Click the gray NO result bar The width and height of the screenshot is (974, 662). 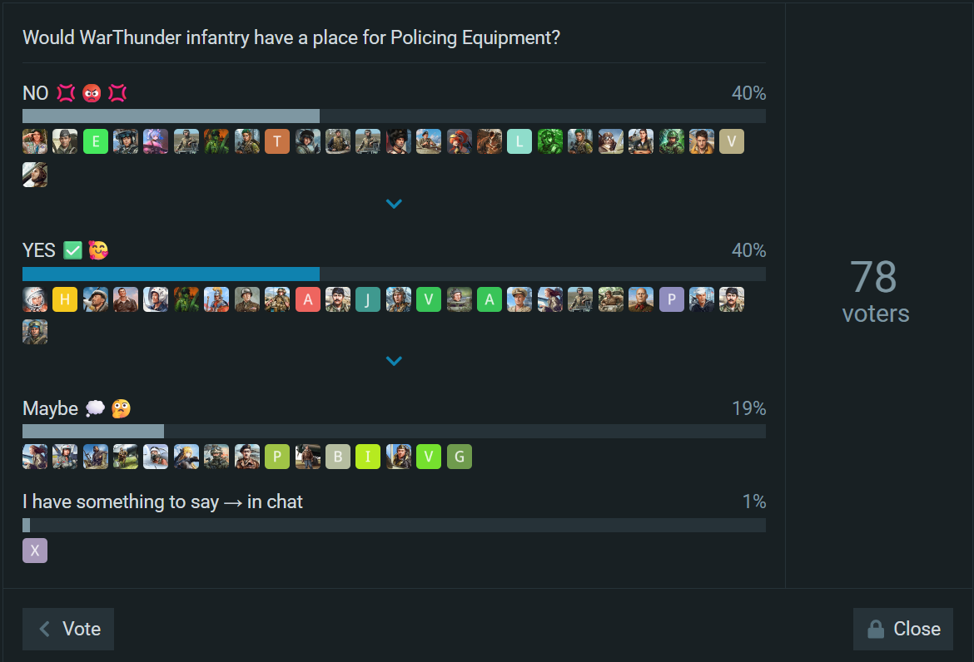click(x=171, y=116)
